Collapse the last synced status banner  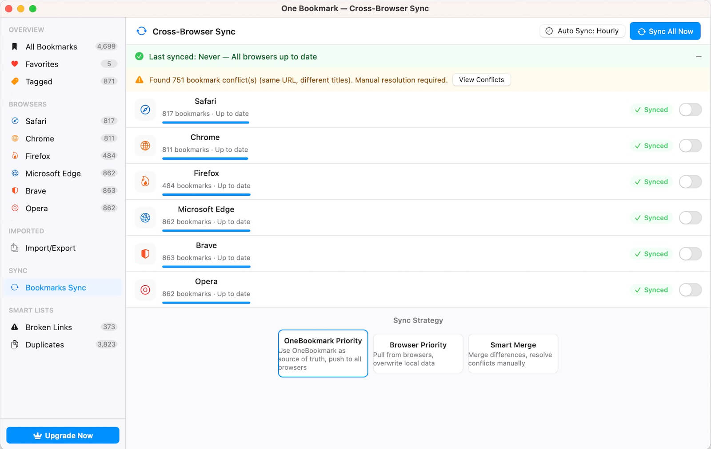[699, 56]
